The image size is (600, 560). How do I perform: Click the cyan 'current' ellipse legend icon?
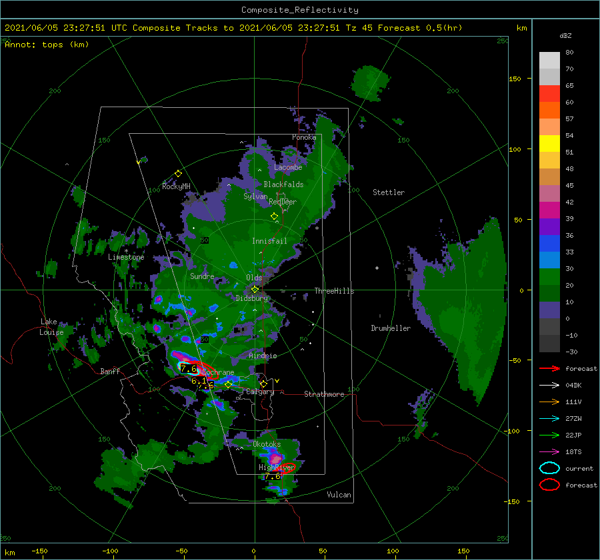549,468
